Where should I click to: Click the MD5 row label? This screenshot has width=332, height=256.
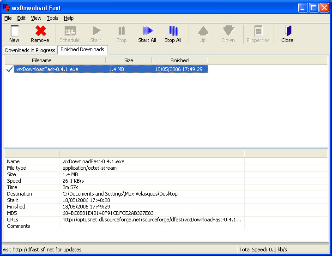12,213
